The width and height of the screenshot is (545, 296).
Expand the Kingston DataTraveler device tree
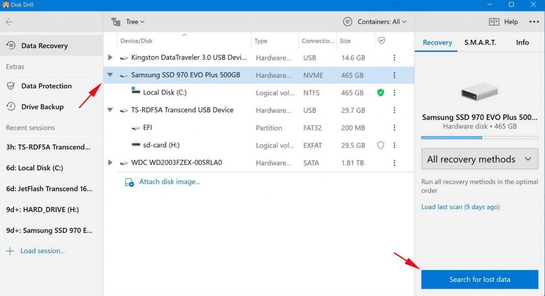(110, 58)
